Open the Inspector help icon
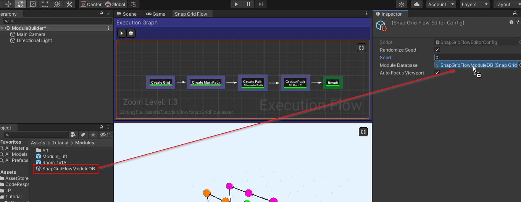The width and height of the screenshot is (521, 202). [x=512, y=23]
